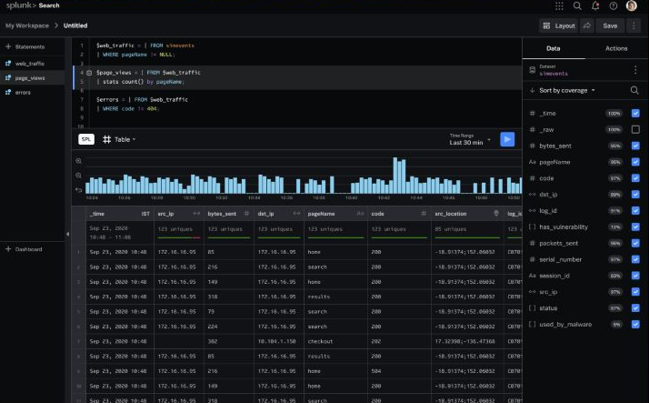
Task: Open the user avatar menu
Action: (631, 5)
